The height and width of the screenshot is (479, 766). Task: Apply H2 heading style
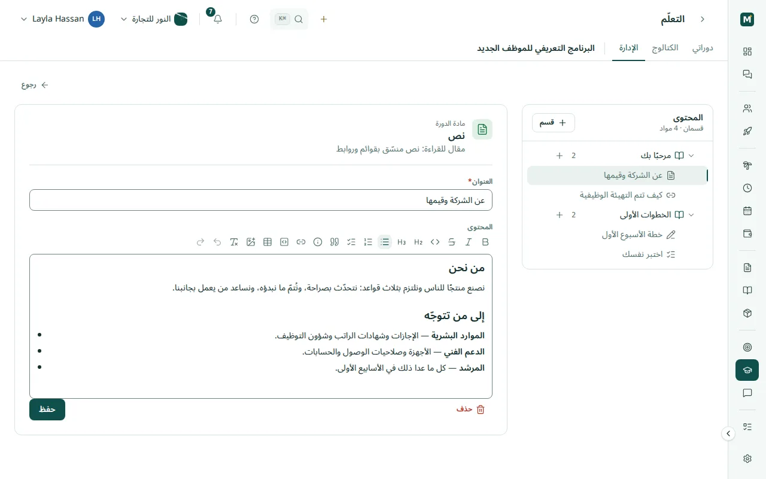pyautogui.click(x=418, y=242)
